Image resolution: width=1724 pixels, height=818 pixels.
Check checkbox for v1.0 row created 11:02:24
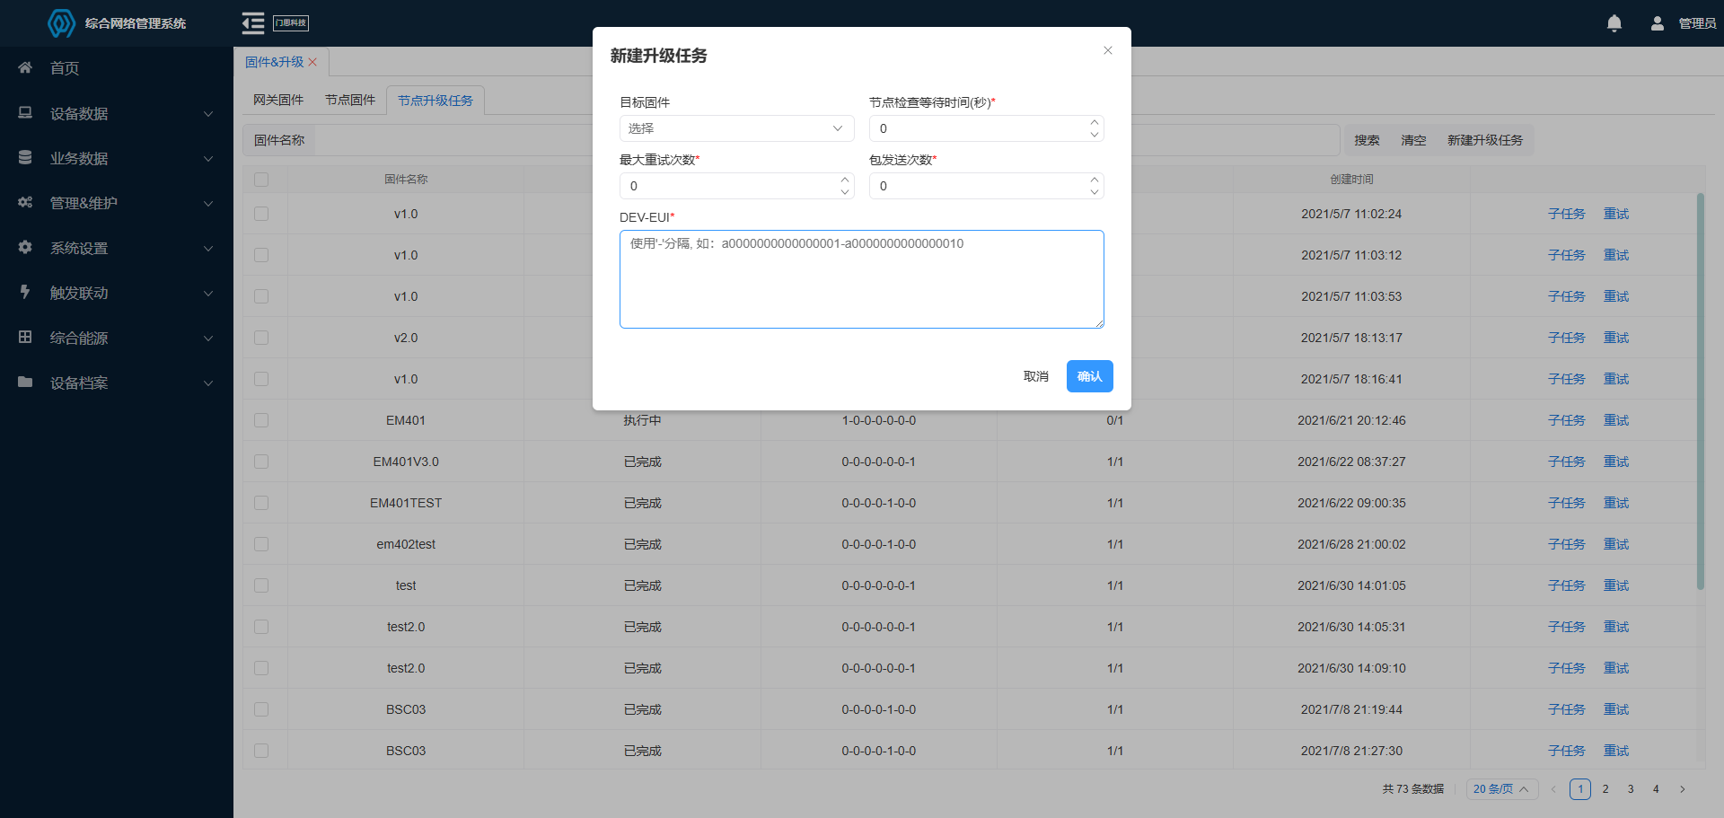[261, 214]
